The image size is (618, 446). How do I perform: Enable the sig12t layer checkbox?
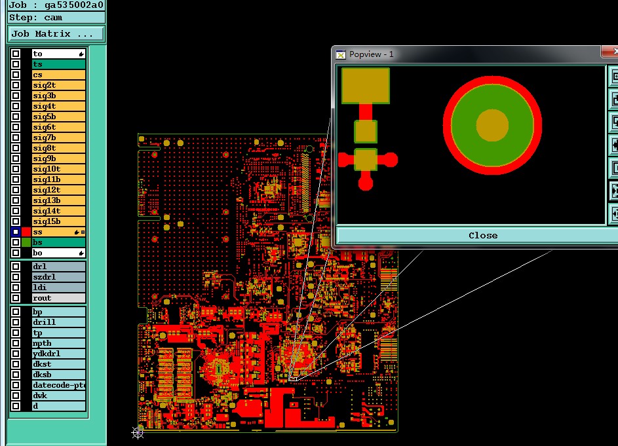pos(15,190)
